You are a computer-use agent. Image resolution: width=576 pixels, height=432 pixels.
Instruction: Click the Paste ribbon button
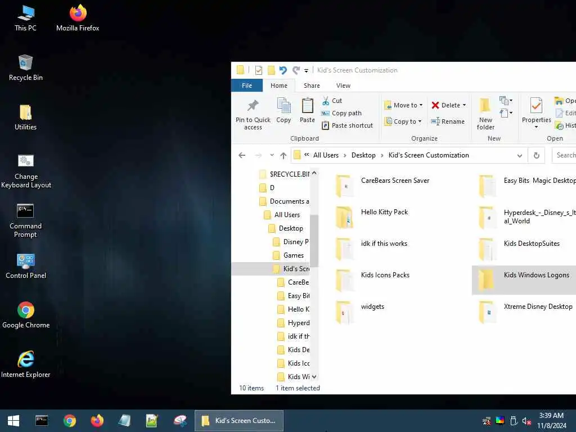(x=307, y=110)
